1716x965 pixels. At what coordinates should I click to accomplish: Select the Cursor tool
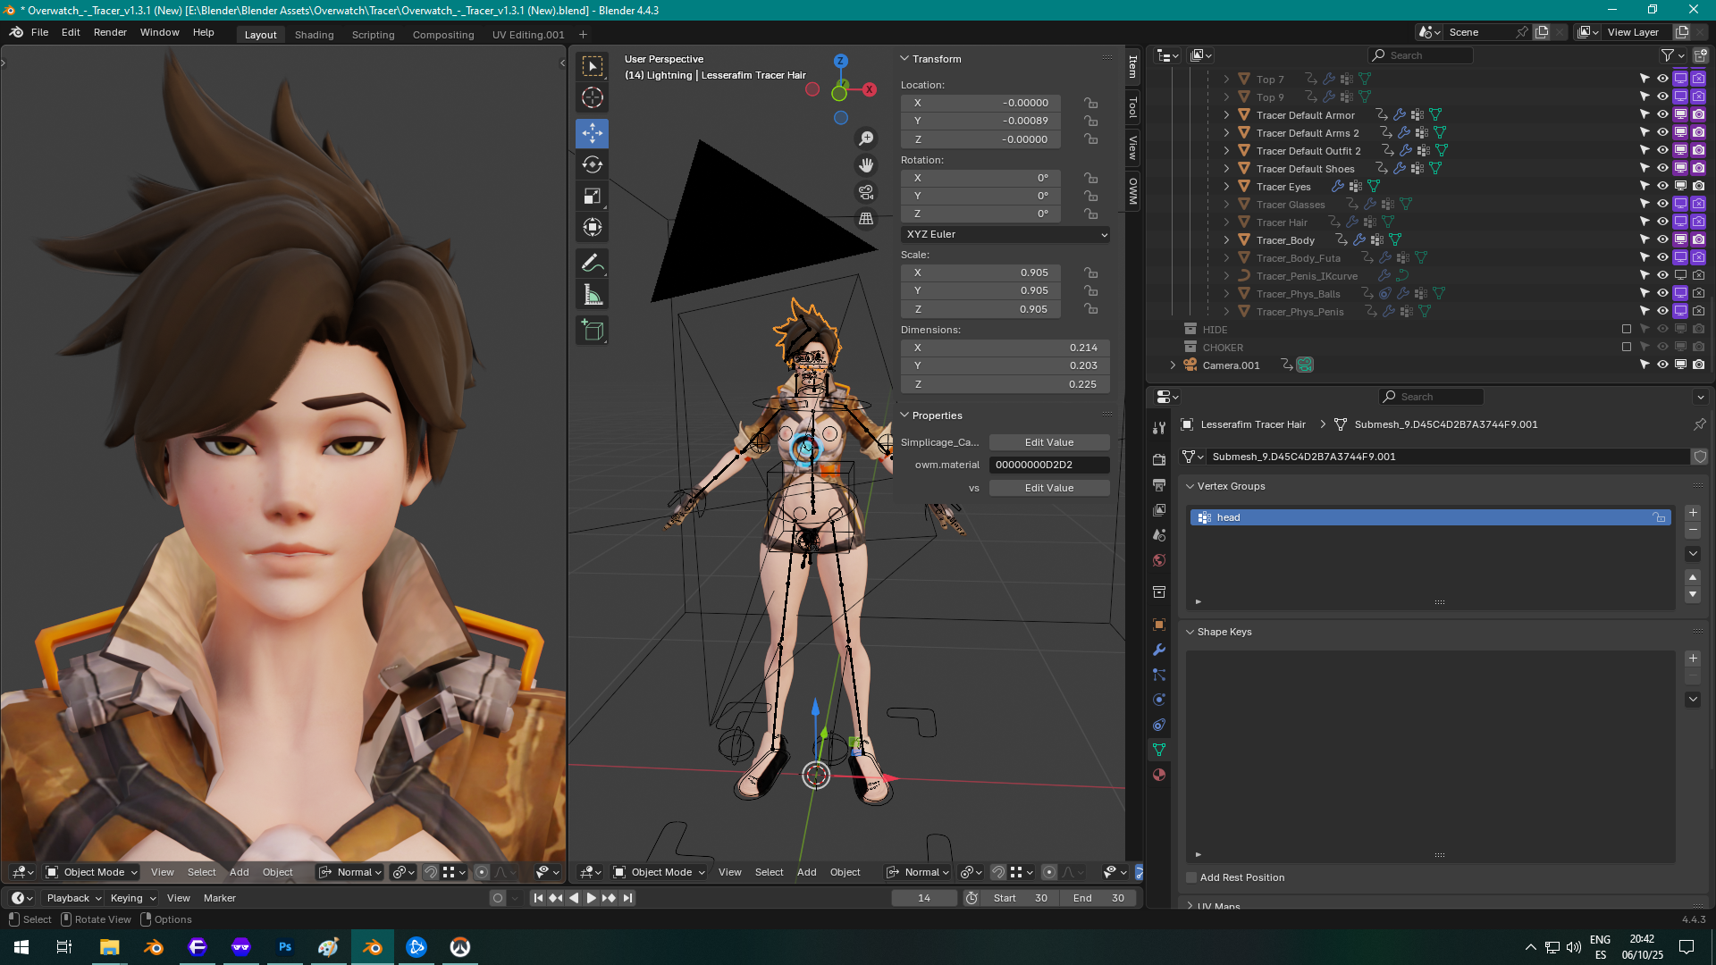[x=592, y=97]
